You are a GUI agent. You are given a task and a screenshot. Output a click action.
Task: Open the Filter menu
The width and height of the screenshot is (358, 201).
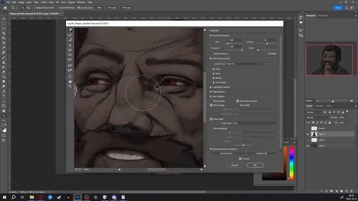[x=51, y=2]
